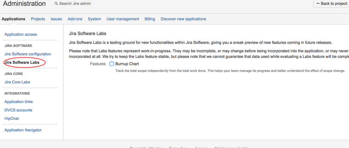
Task: Click the Jira Software Labs heading
Action: (x=88, y=34)
